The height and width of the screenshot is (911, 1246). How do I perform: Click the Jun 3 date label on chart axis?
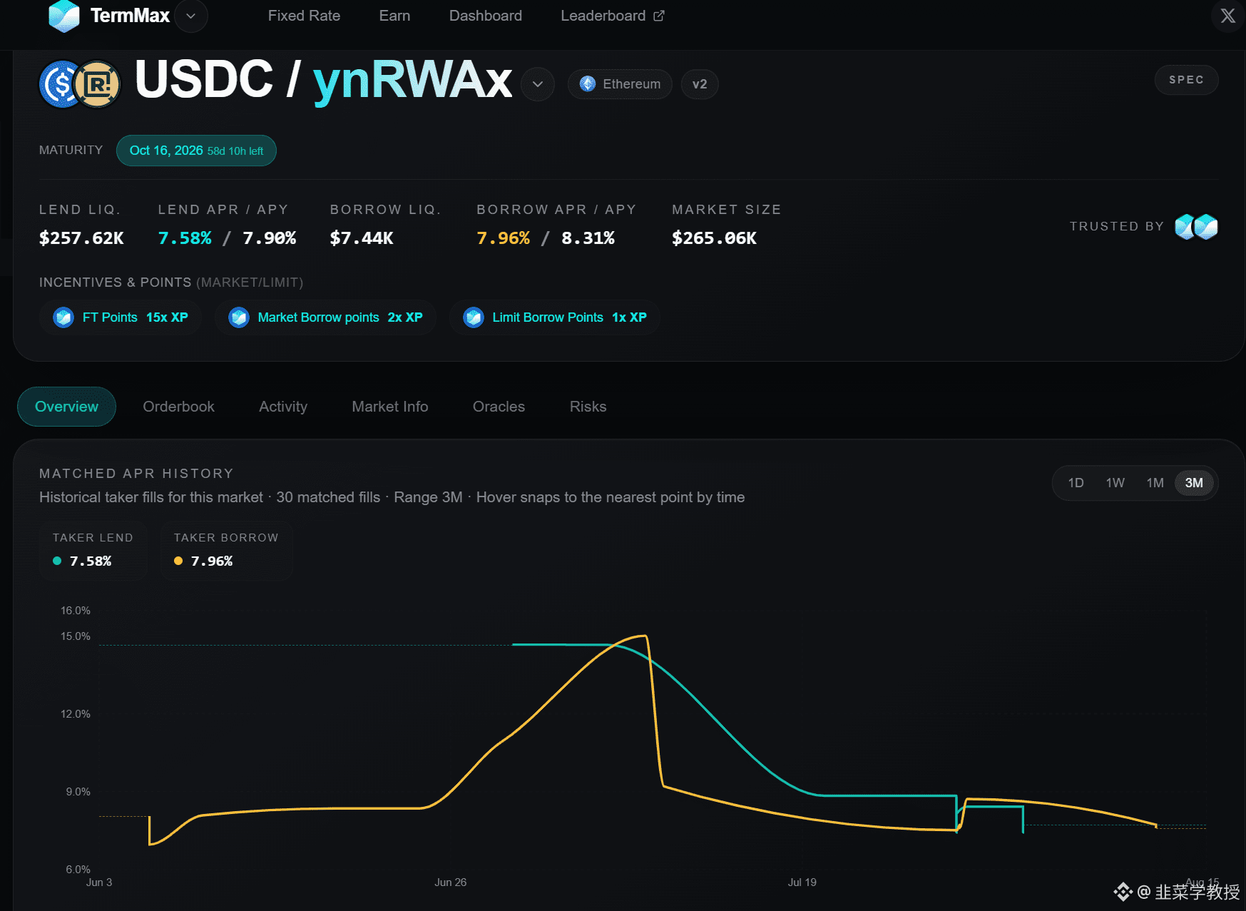[99, 882]
